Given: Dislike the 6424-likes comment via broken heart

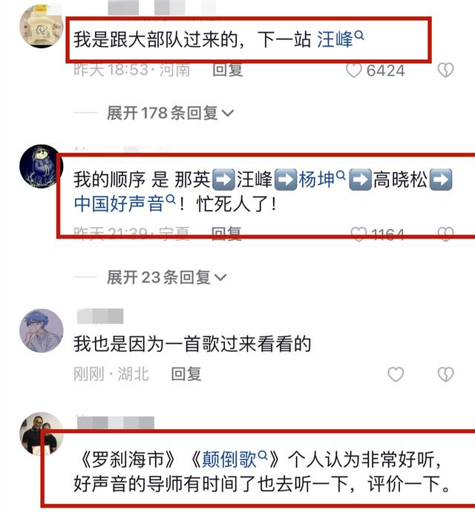Looking at the screenshot, I should pos(445,71).
